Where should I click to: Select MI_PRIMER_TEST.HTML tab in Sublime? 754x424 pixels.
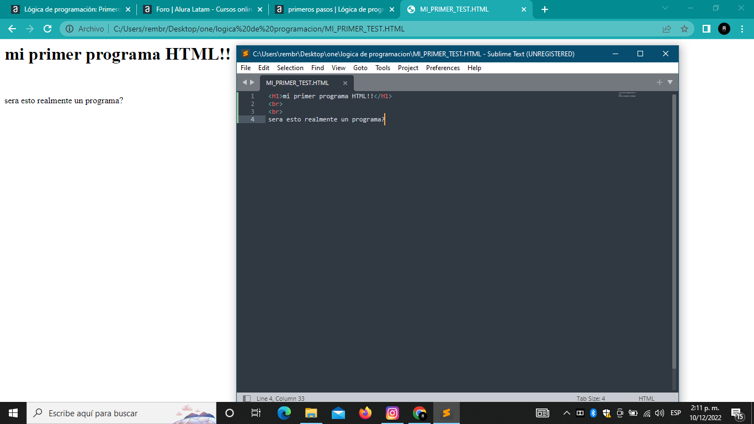tap(298, 83)
